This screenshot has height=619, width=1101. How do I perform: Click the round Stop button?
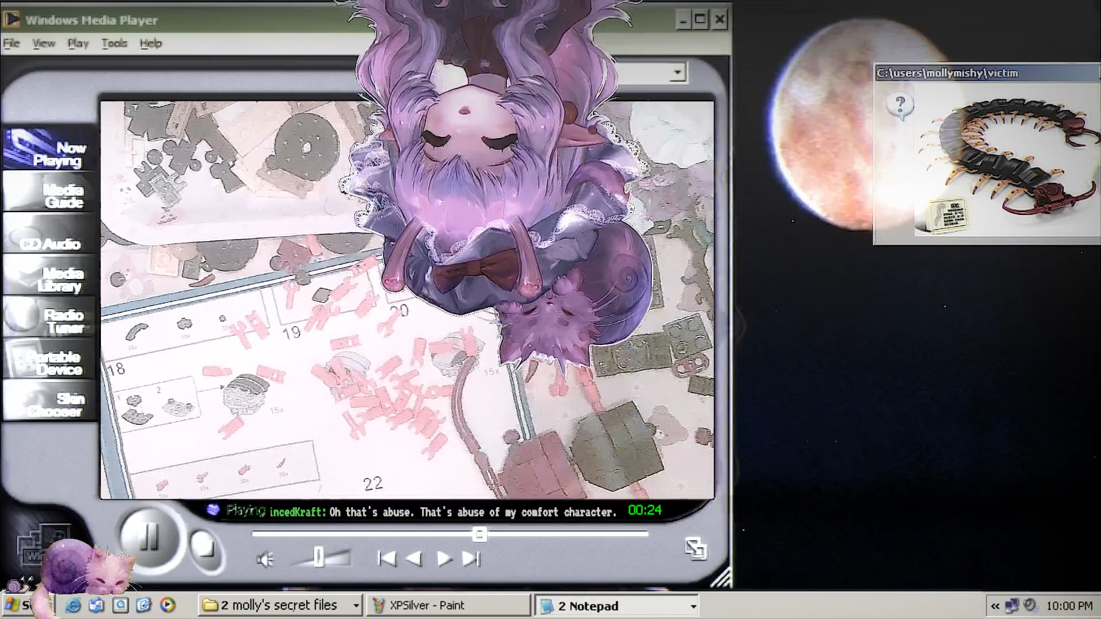tap(205, 546)
